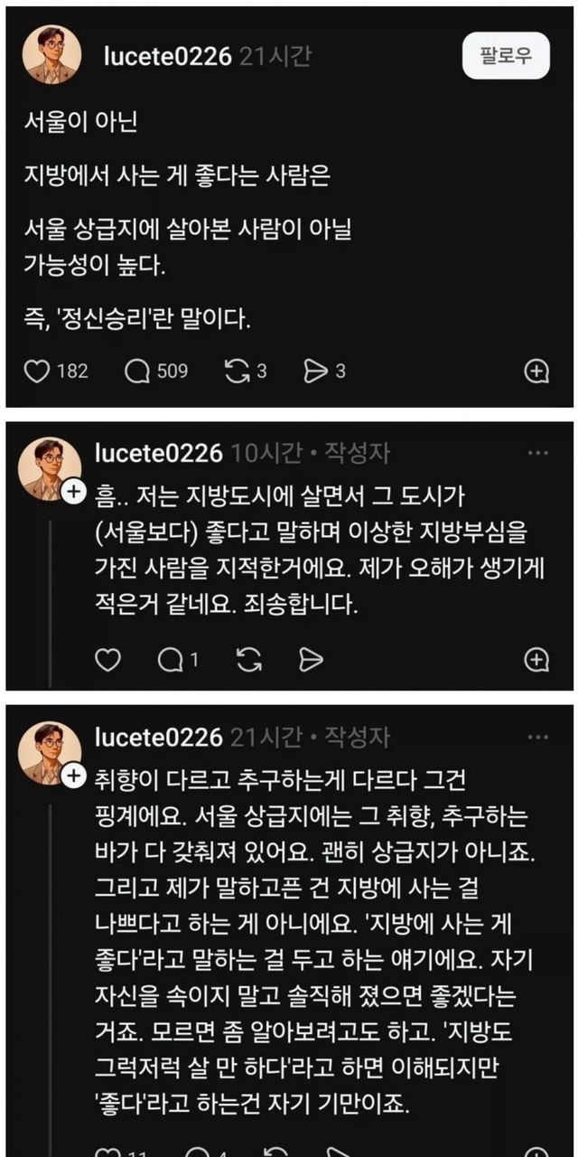Open lucete0226 profile from main post username
This screenshot has width=578, height=1157.
(x=168, y=57)
